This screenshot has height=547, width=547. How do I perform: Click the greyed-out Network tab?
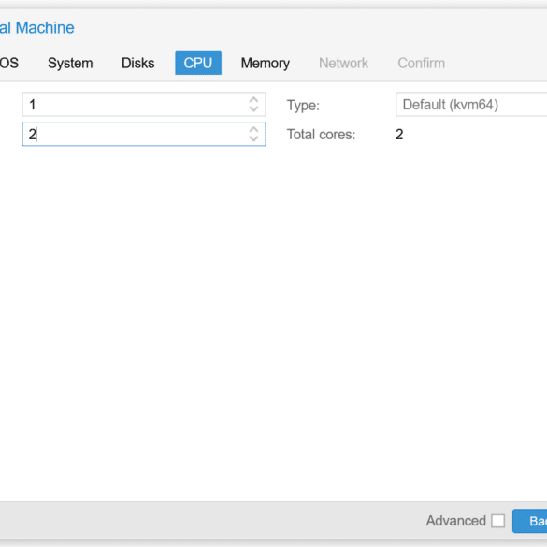[x=343, y=64]
